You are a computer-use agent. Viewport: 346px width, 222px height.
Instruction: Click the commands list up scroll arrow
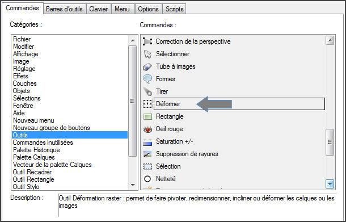[330, 40]
